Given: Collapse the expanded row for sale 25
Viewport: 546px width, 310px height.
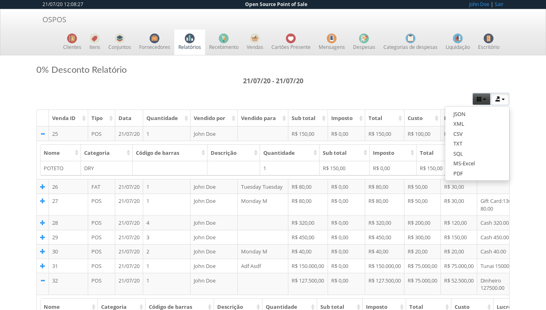Looking at the screenshot, I should (42, 134).
